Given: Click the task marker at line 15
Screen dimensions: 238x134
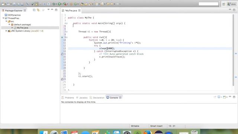Looking at the screenshot, I should click(x=62, y=54).
